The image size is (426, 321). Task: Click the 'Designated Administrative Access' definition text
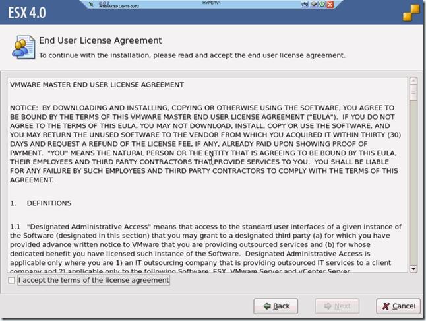206,249
